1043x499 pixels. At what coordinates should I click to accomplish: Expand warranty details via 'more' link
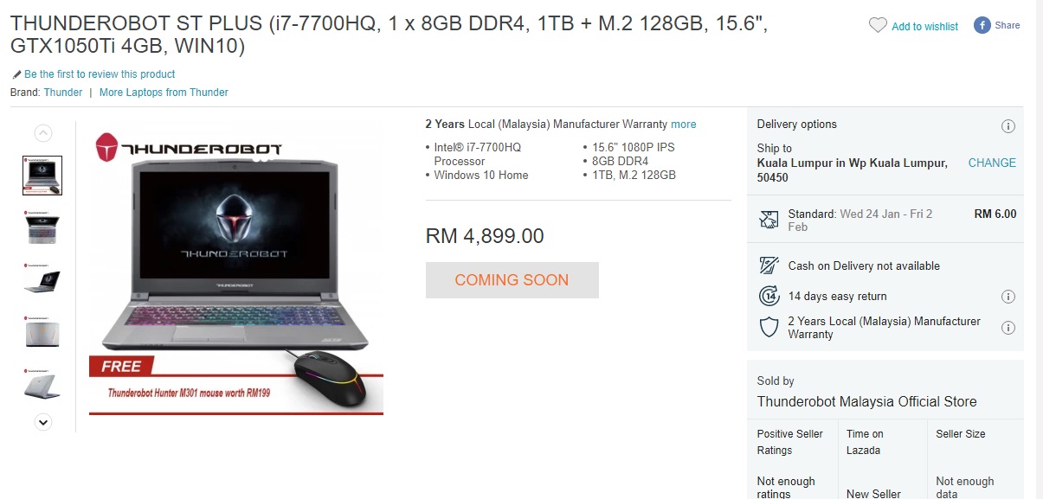[684, 125]
